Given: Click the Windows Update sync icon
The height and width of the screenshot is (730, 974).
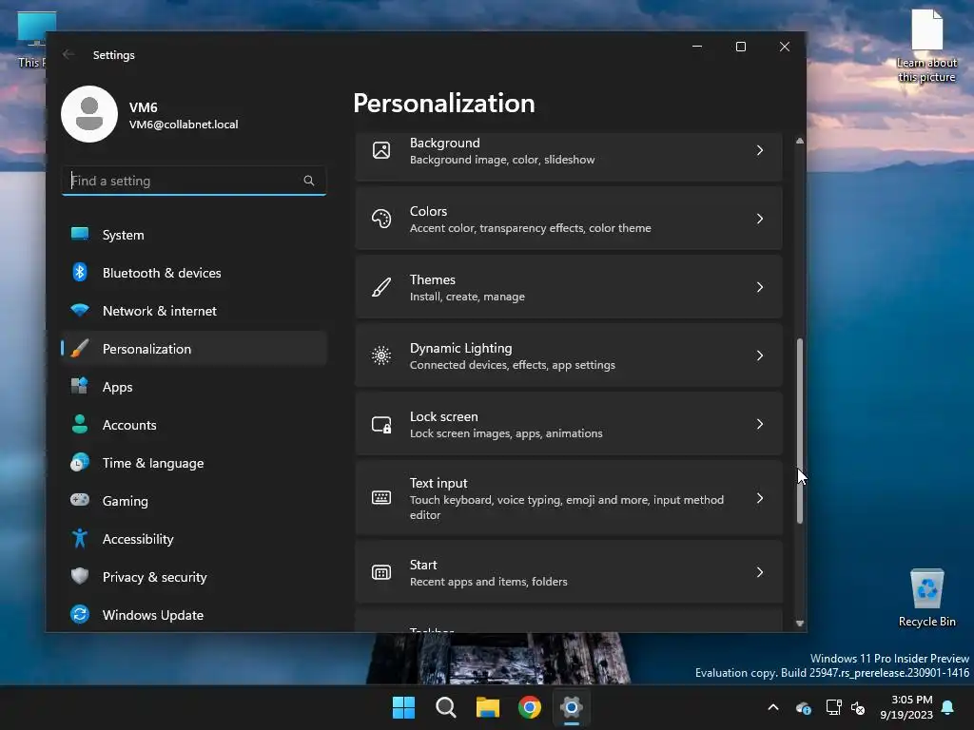Looking at the screenshot, I should 80,614.
